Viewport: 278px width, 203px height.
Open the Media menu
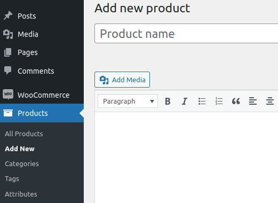pyautogui.click(x=42, y=34)
